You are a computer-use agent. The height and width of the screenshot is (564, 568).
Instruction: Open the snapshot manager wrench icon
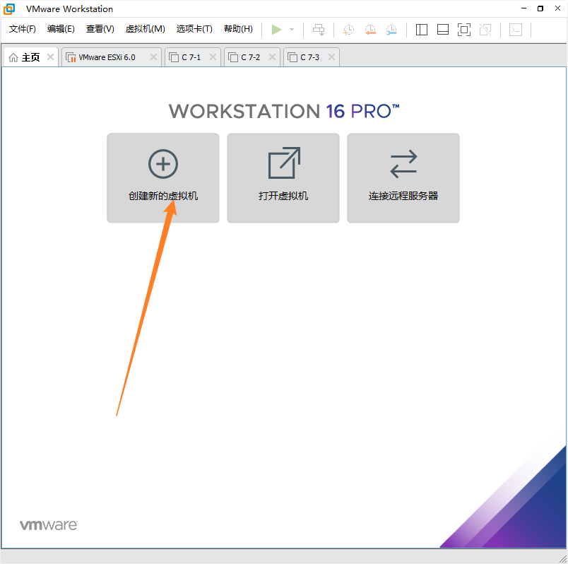pos(391,30)
